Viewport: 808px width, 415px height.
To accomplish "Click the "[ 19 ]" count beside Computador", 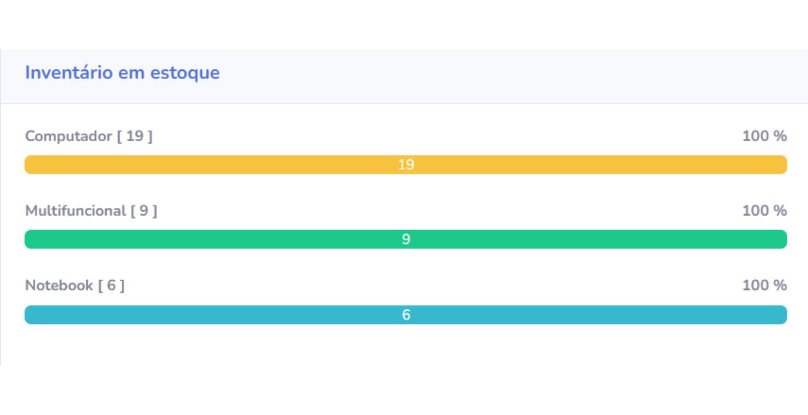I will pos(135,137).
